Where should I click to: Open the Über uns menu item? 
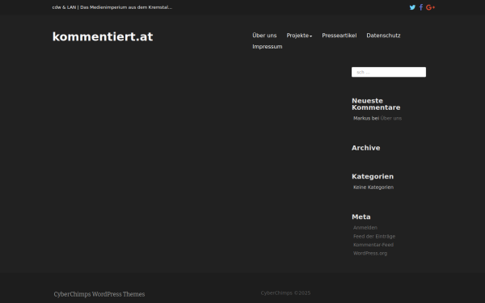click(264, 36)
